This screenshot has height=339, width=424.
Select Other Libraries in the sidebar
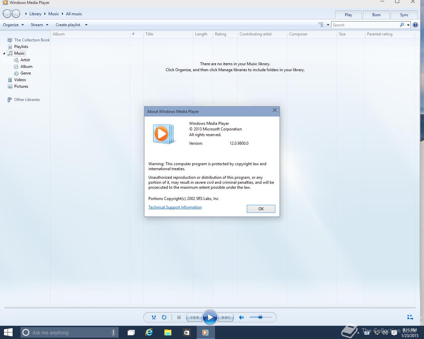24,100
